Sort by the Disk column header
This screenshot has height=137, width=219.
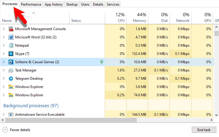[x=159, y=18]
